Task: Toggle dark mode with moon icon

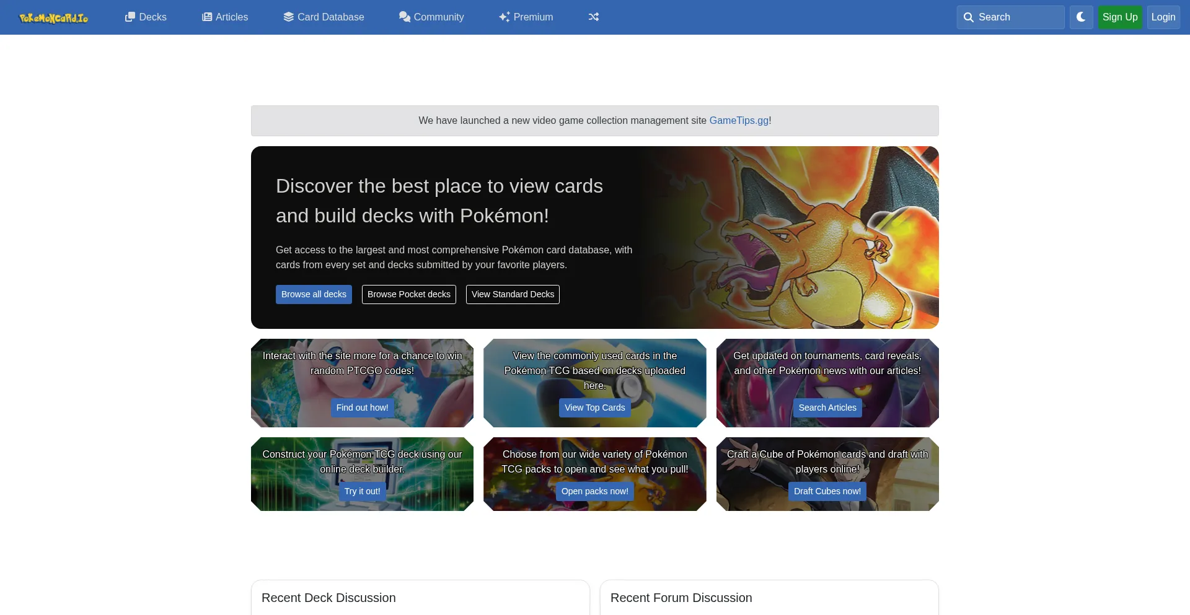Action: pos(1081,17)
